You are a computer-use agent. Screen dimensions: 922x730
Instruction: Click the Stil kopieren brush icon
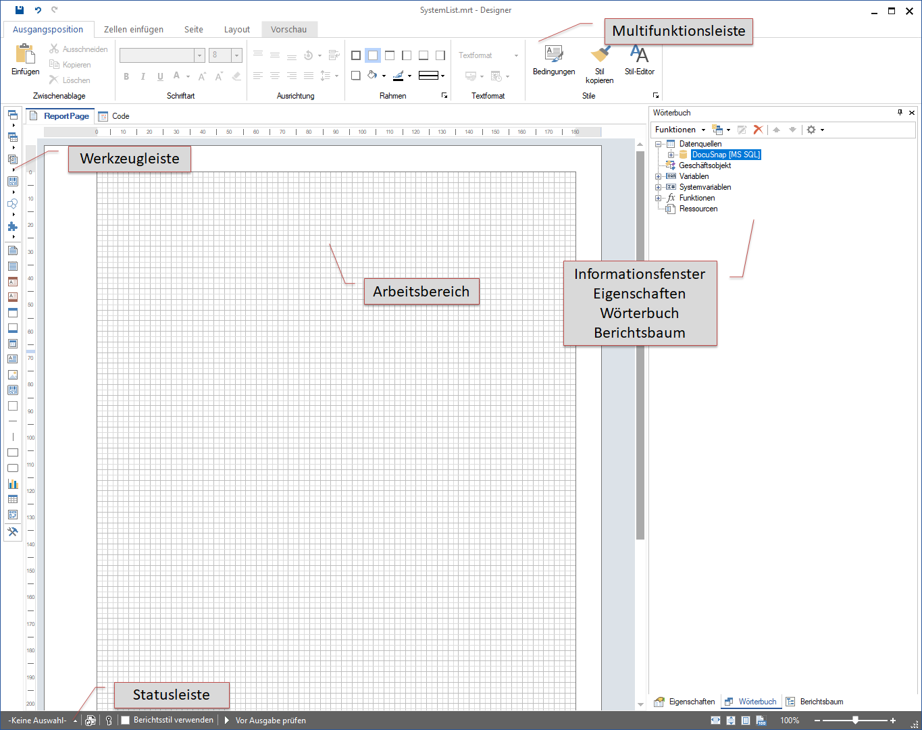600,55
